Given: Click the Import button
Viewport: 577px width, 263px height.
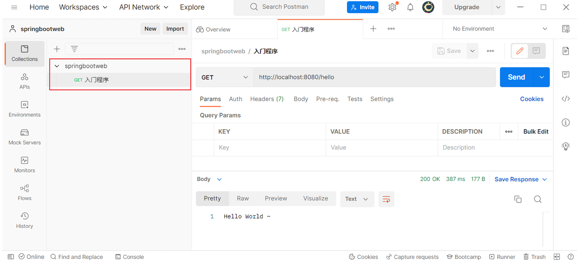Looking at the screenshot, I should pyautogui.click(x=175, y=29).
